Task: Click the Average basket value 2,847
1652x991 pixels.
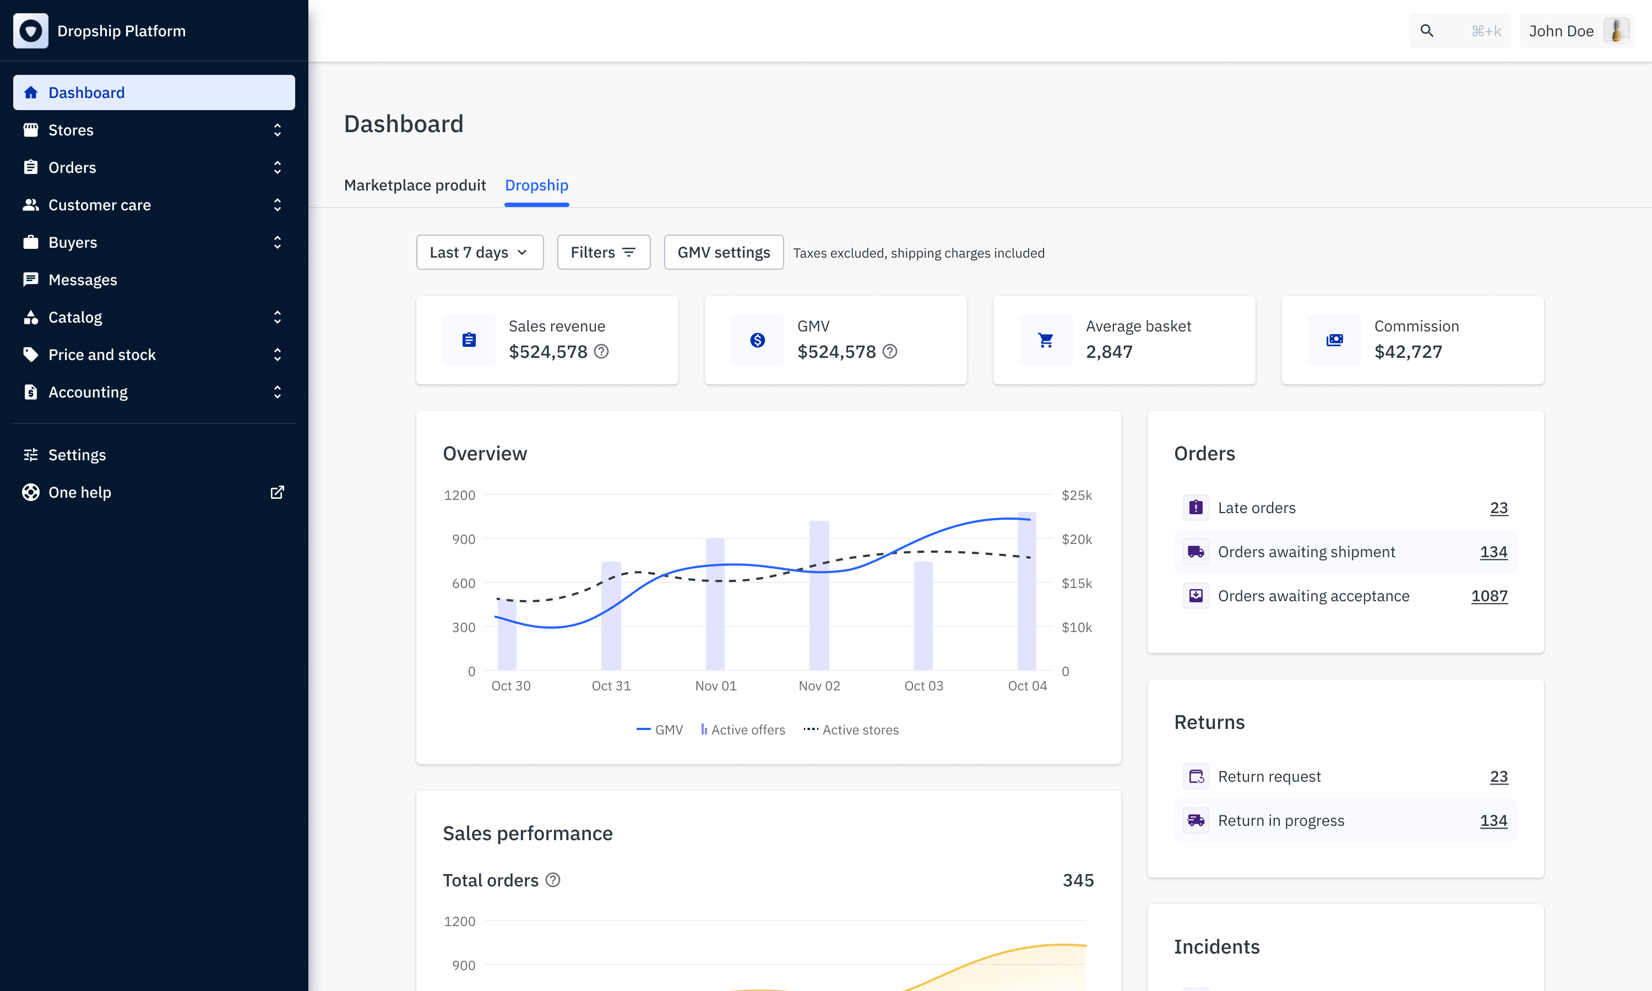Action: tap(1109, 351)
